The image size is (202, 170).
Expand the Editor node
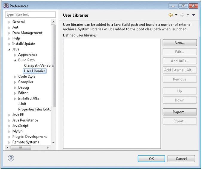[15, 93]
